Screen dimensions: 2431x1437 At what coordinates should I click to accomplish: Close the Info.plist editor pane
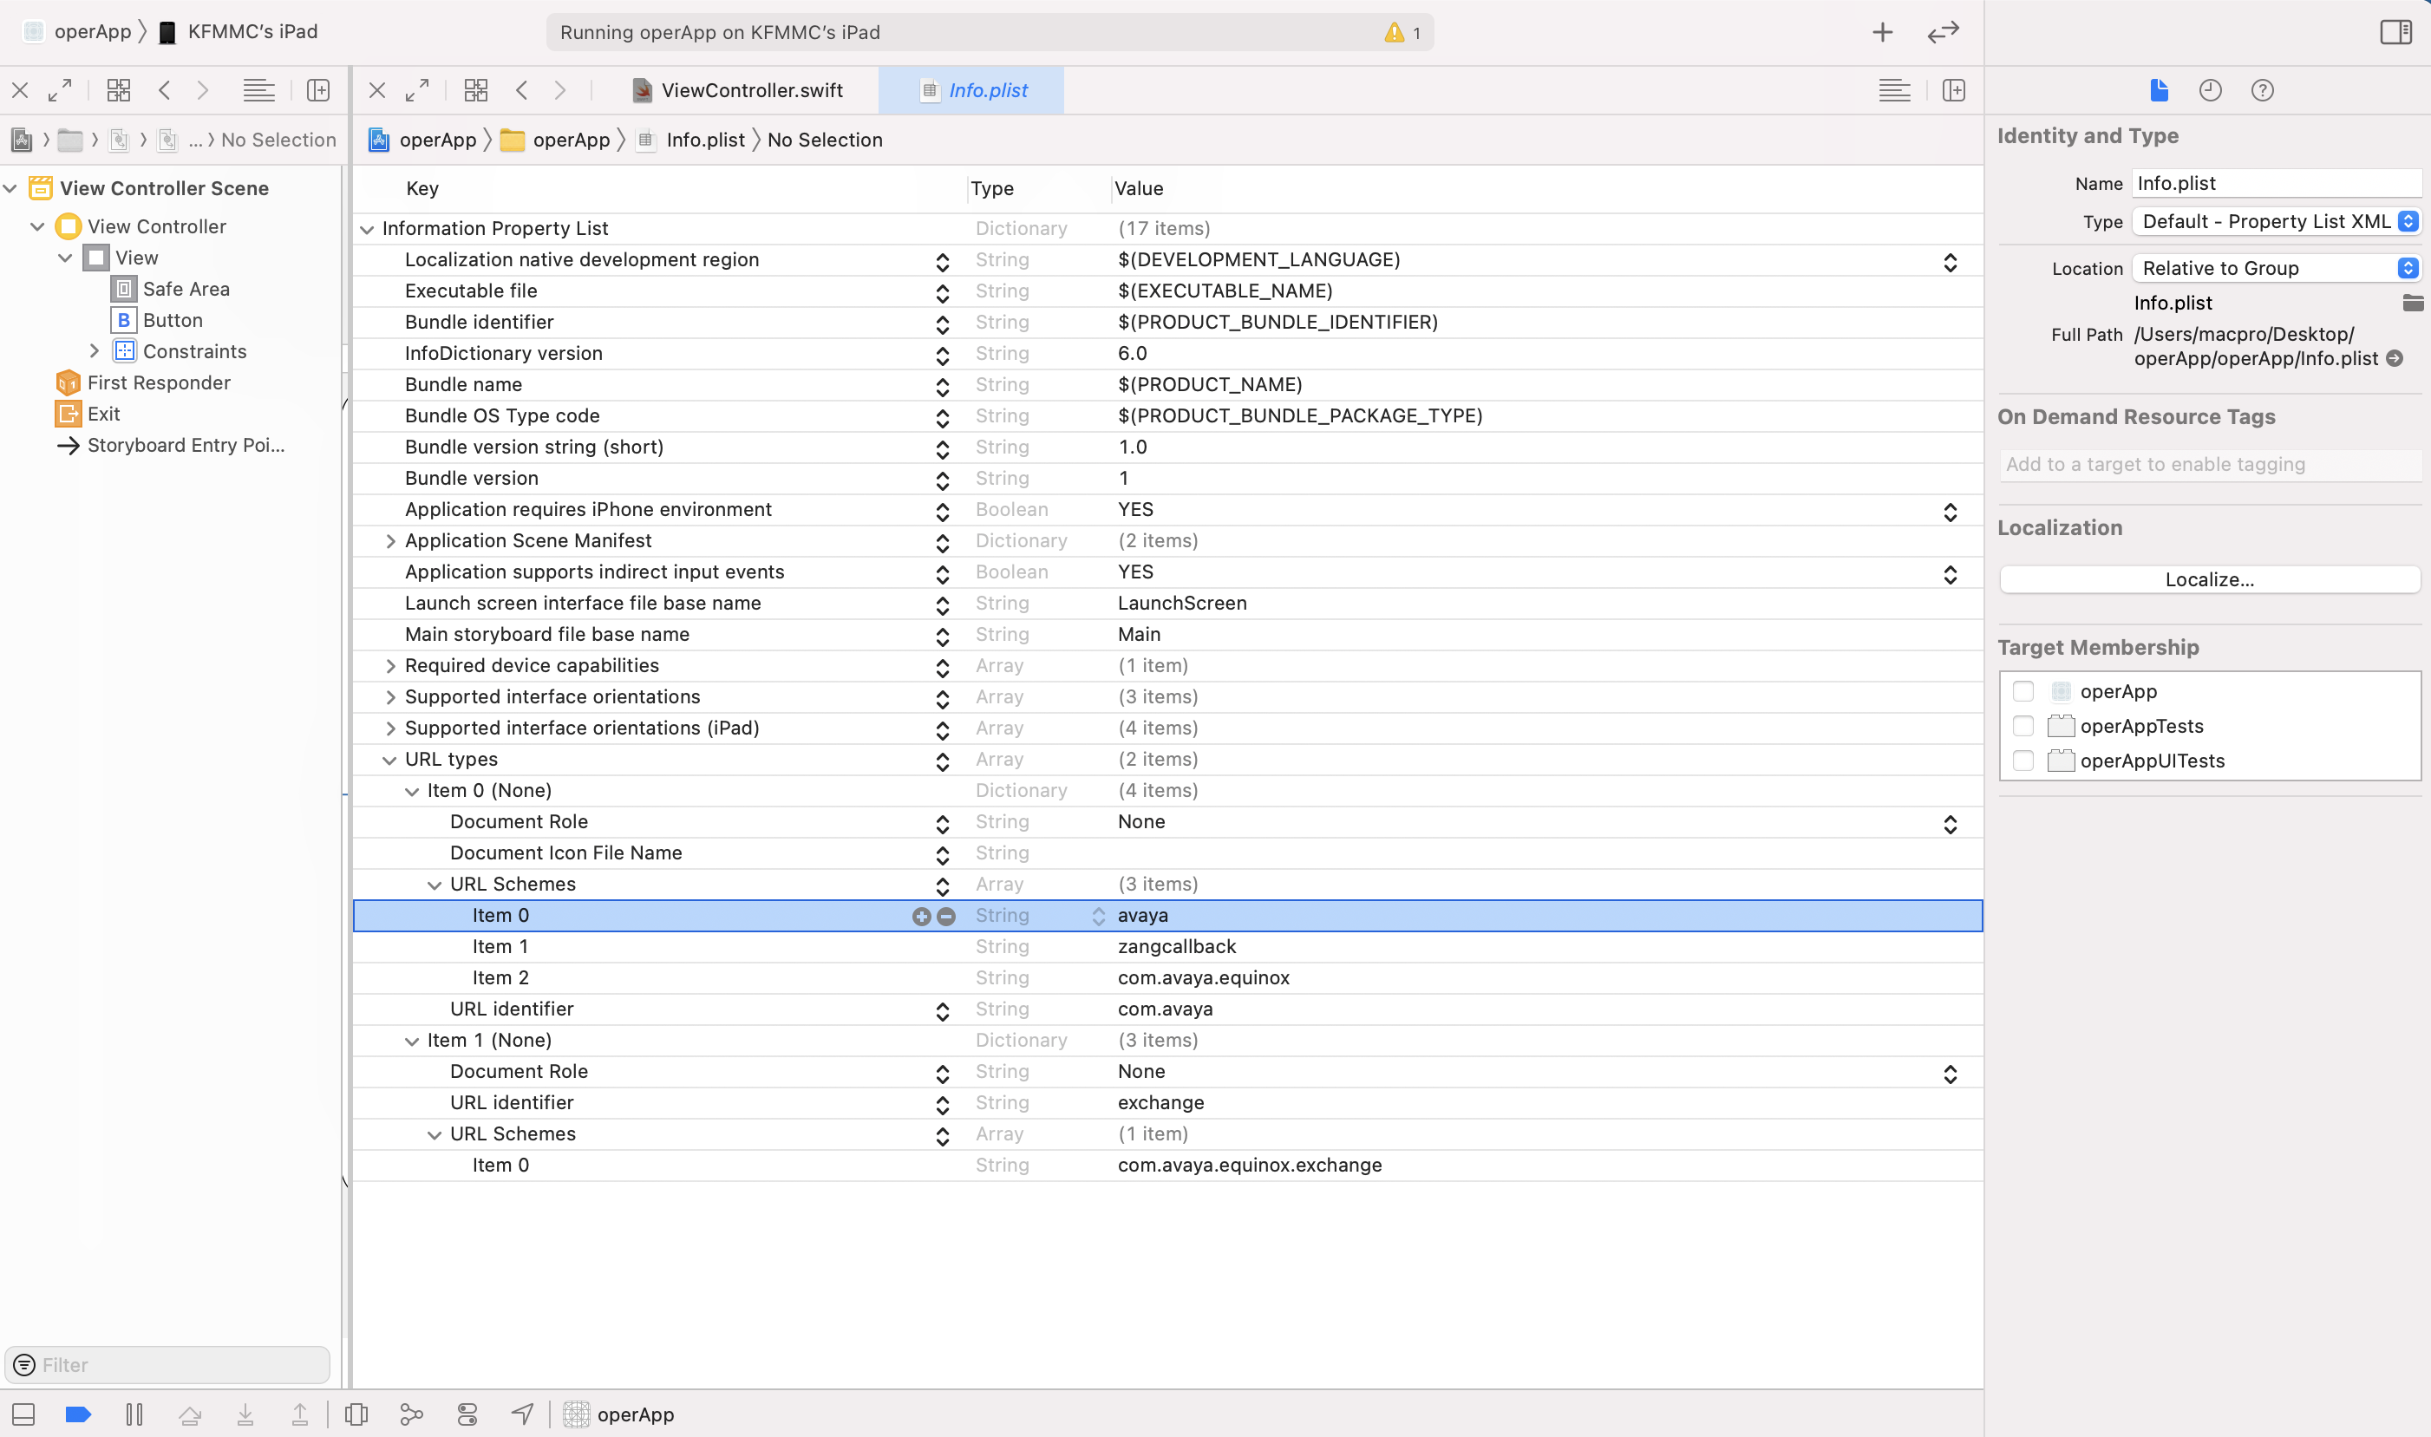pos(377,90)
